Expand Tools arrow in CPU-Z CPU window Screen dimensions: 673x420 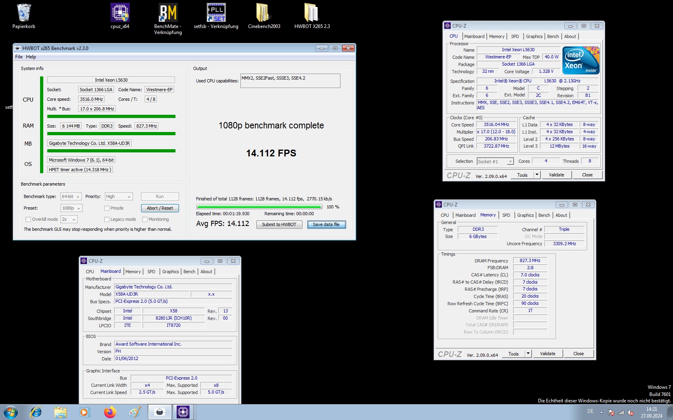pyautogui.click(x=537, y=175)
